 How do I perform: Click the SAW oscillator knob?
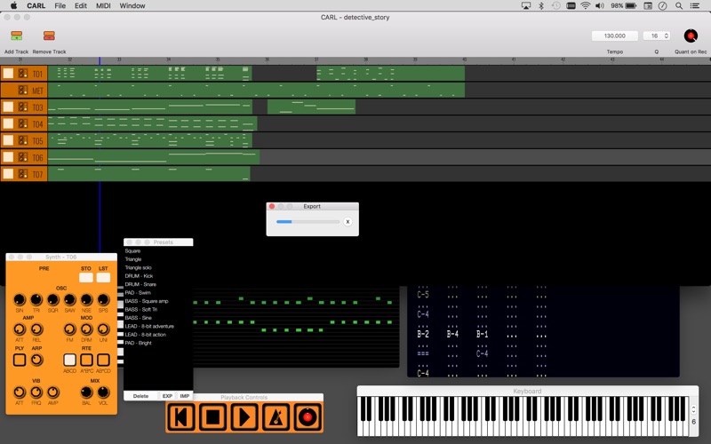70,299
